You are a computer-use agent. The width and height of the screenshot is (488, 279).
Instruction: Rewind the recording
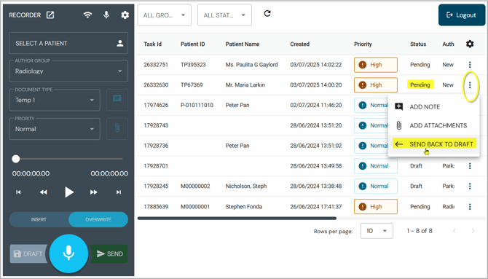click(x=43, y=192)
